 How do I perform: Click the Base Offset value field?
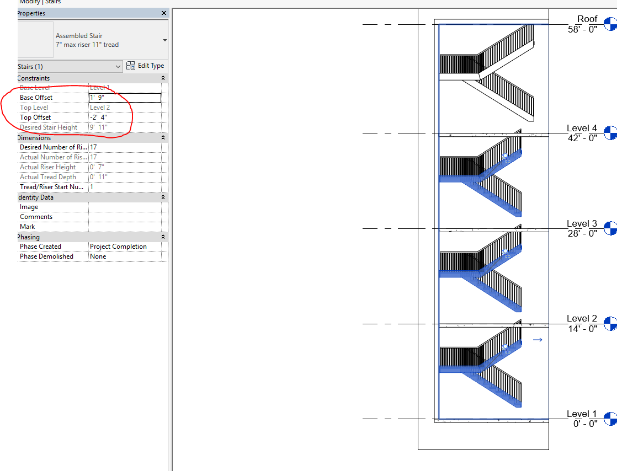pyautogui.click(x=124, y=97)
